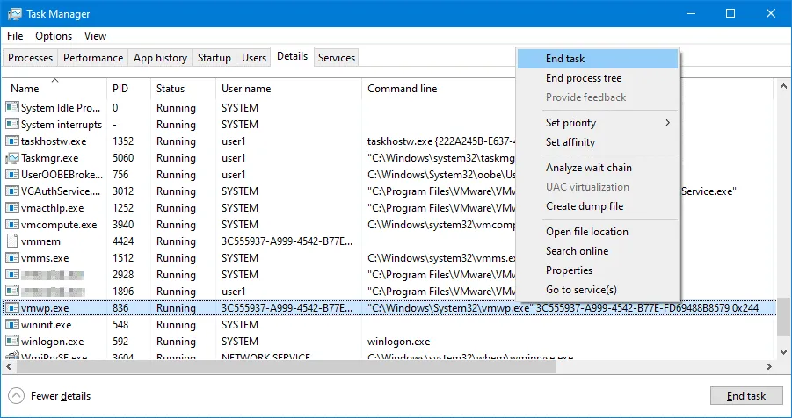Choose End process tree from context menu
This screenshot has width=792, height=418.
tap(583, 78)
